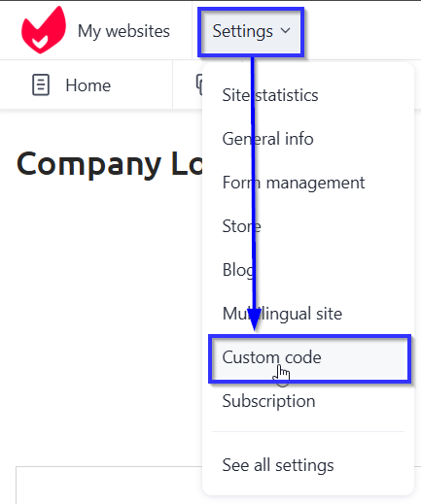The image size is (421, 504).
Task: Choose General info in the Settings menu
Action: [x=267, y=139]
